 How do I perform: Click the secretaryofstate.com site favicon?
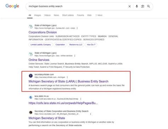31,75
